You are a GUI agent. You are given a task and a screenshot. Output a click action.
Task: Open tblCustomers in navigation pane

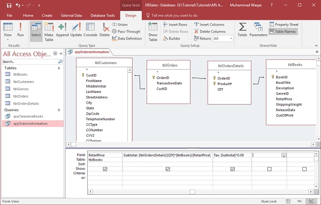coord(24,82)
